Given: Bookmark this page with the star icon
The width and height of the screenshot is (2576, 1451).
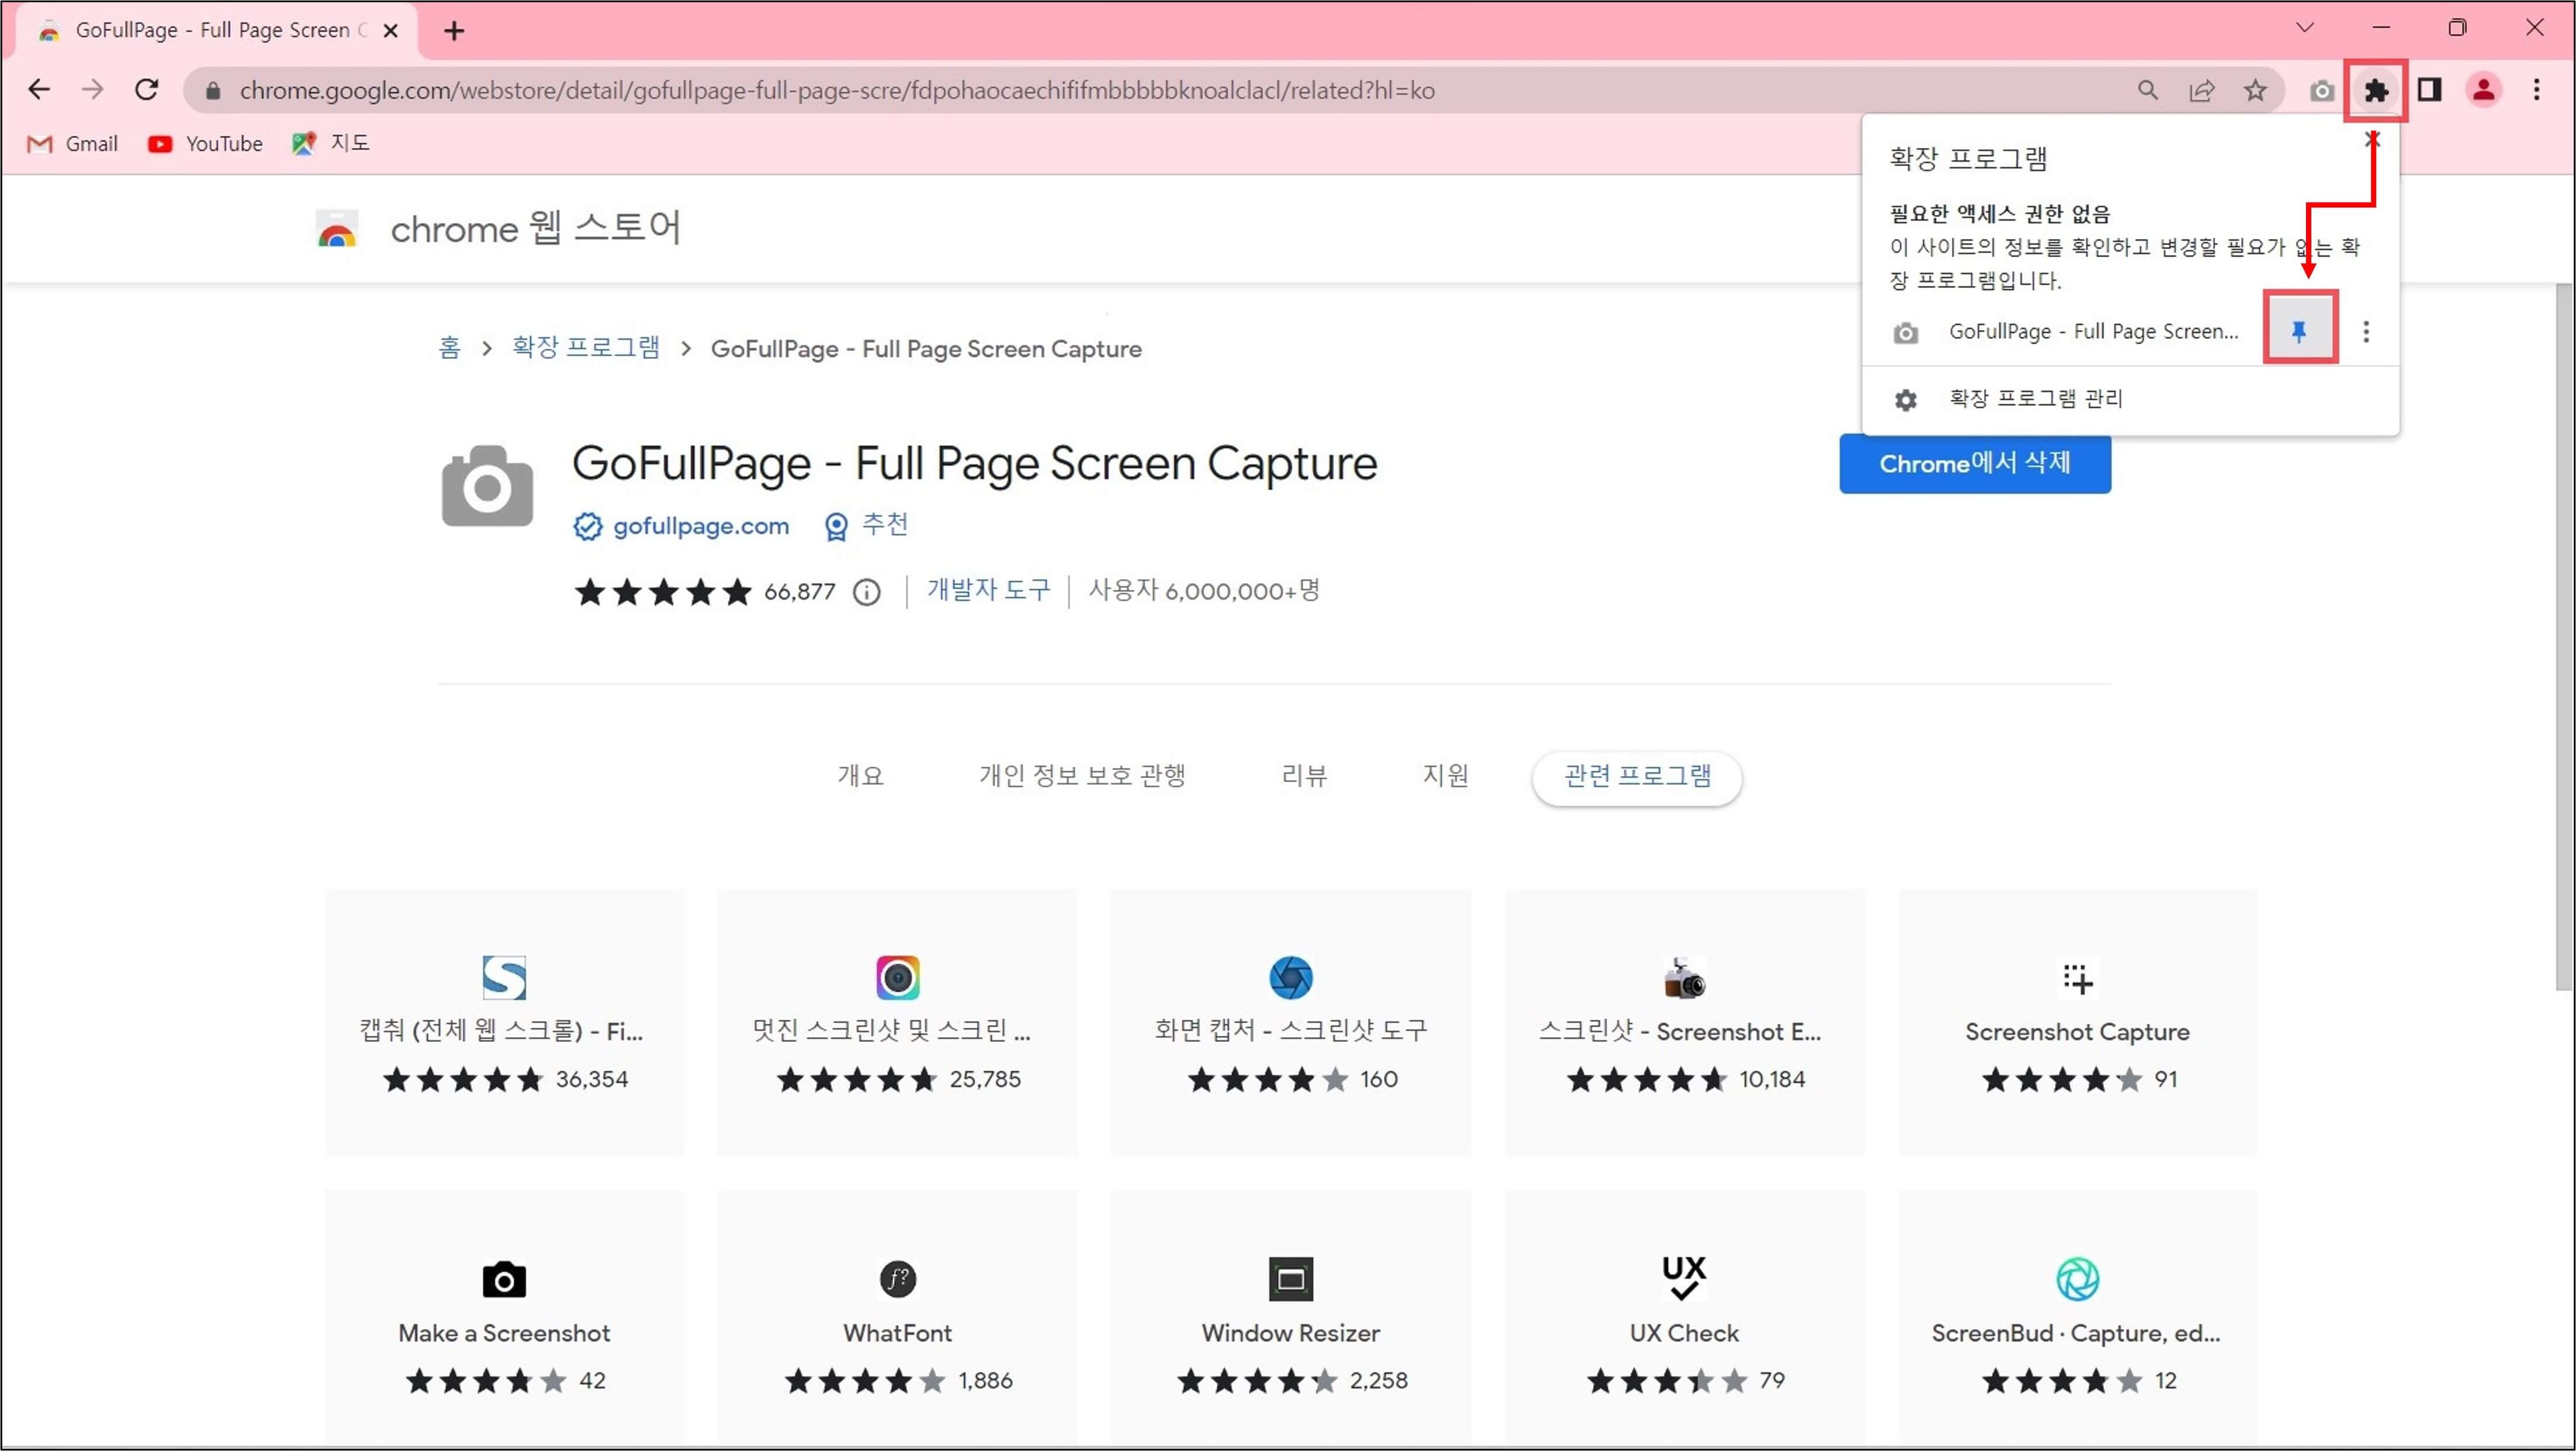Looking at the screenshot, I should point(2255,91).
